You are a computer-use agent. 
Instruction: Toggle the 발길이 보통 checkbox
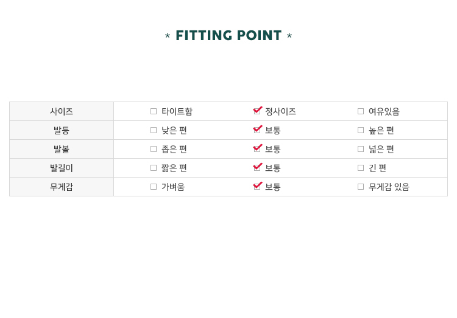[257, 168]
